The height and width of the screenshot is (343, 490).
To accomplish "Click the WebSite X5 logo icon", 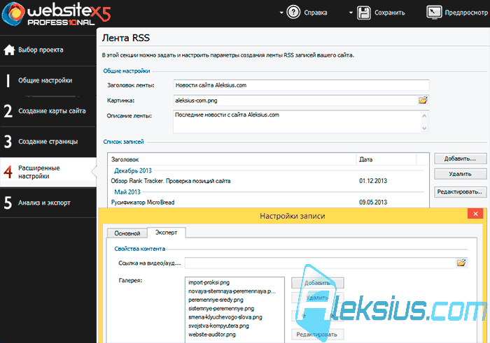I will [13, 13].
